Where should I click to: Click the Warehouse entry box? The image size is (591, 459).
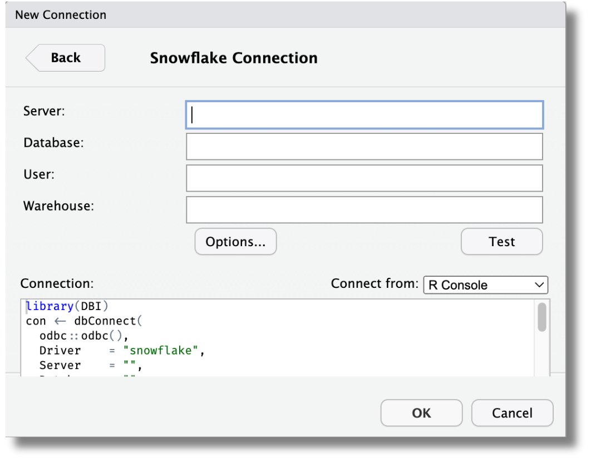coord(364,209)
